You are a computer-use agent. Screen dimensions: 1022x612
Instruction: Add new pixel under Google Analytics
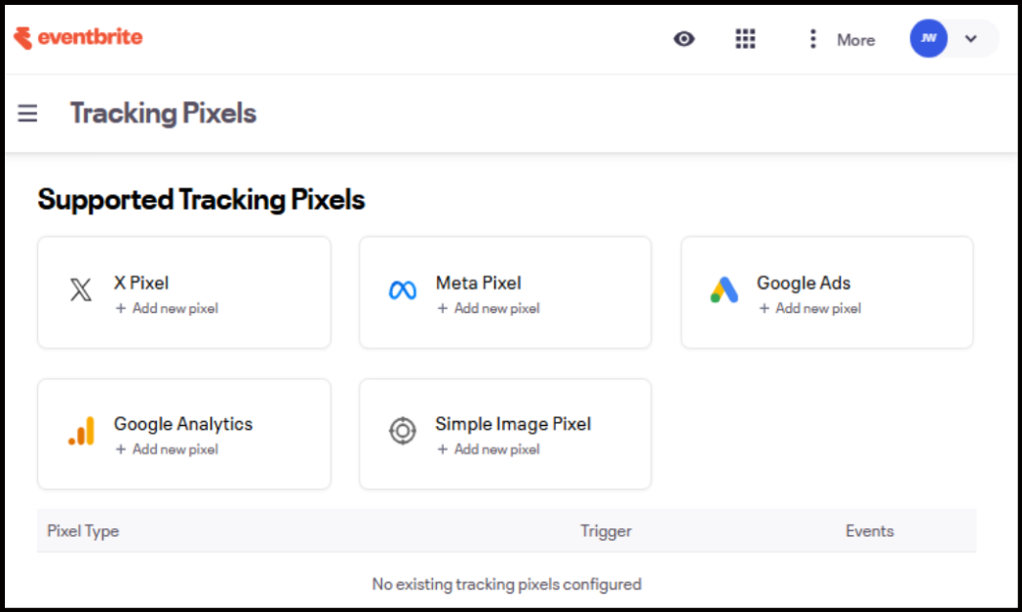[167, 450]
